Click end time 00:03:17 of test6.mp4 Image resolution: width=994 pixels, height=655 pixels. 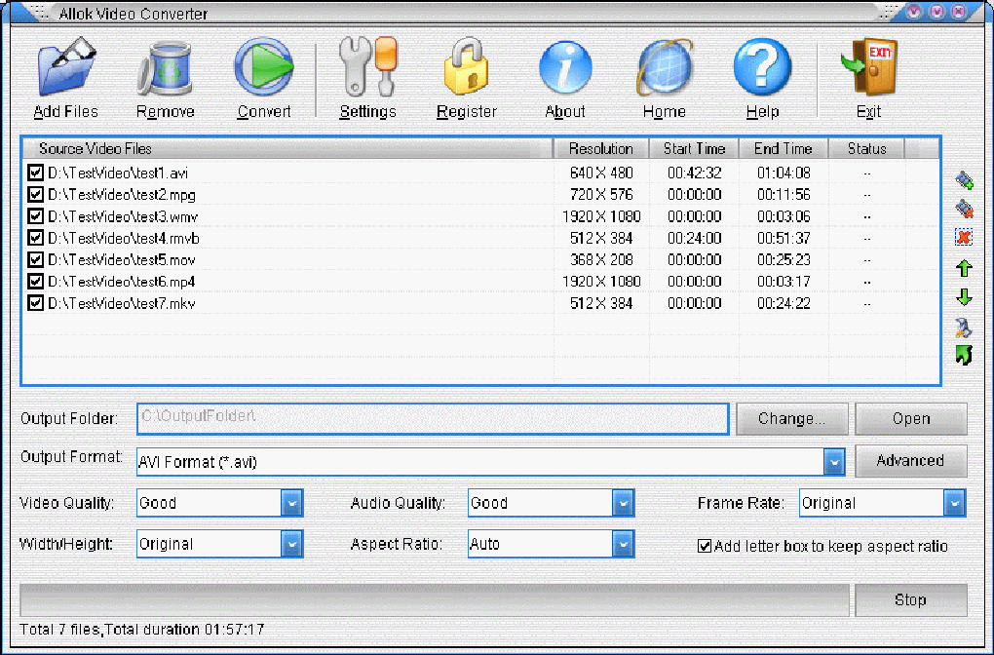[784, 281]
